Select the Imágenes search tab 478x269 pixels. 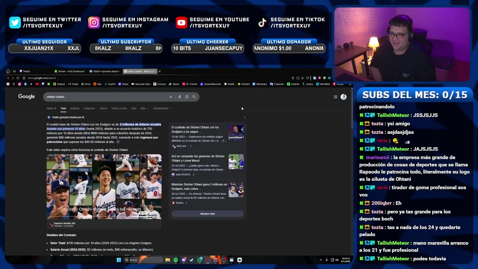click(x=89, y=108)
